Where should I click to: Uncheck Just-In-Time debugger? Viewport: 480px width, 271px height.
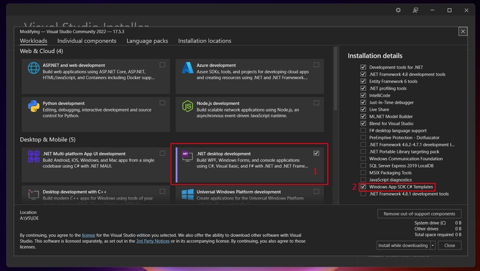[363, 102]
